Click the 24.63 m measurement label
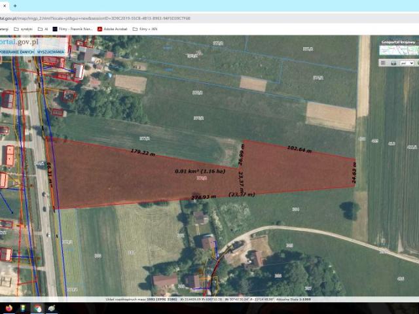This screenshot has width=419, height=314. click(354, 173)
